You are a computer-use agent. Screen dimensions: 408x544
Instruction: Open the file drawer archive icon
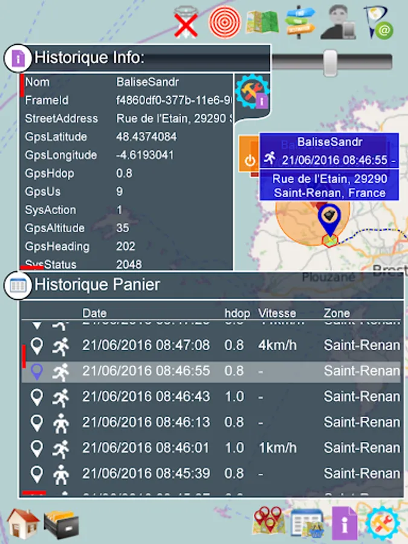61,523
